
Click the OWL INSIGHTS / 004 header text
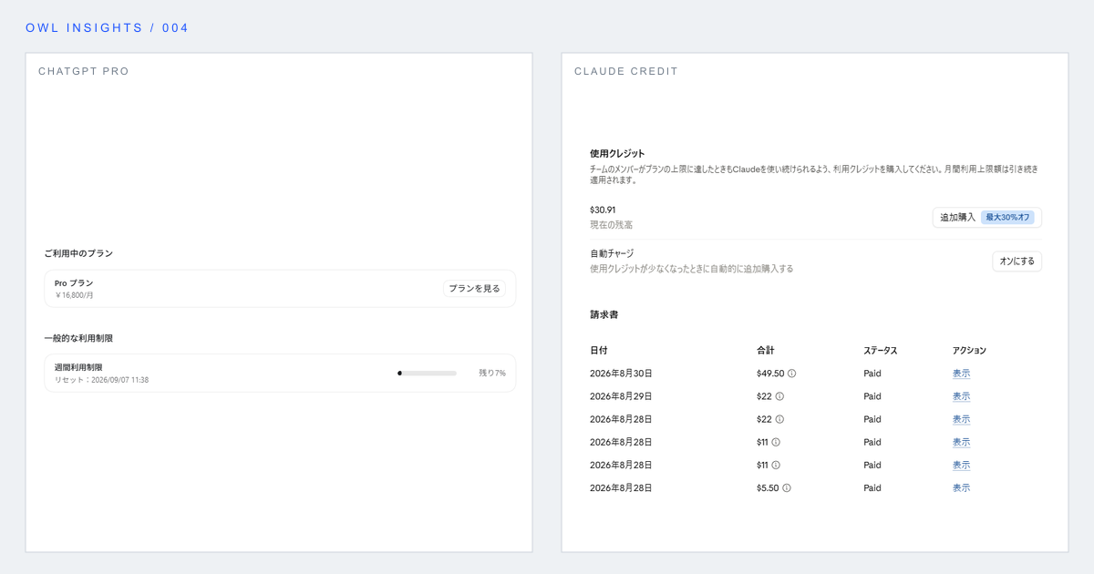(108, 28)
